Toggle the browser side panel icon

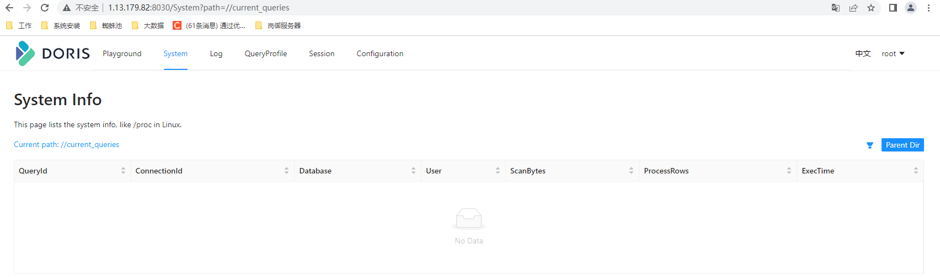point(893,8)
